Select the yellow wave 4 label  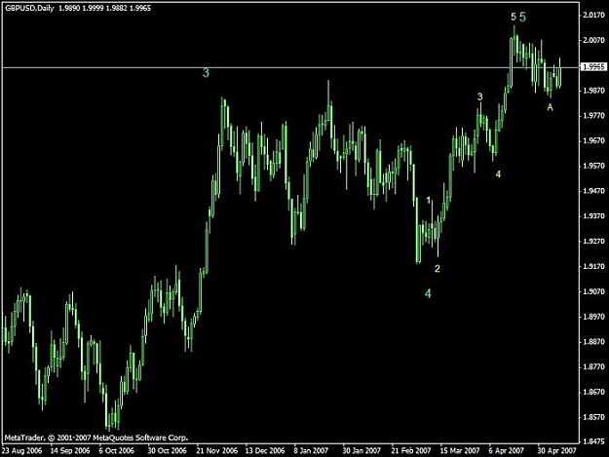[x=498, y=174]
